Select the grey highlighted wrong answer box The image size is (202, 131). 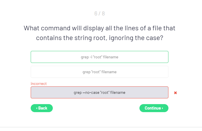tap(99, 92)
